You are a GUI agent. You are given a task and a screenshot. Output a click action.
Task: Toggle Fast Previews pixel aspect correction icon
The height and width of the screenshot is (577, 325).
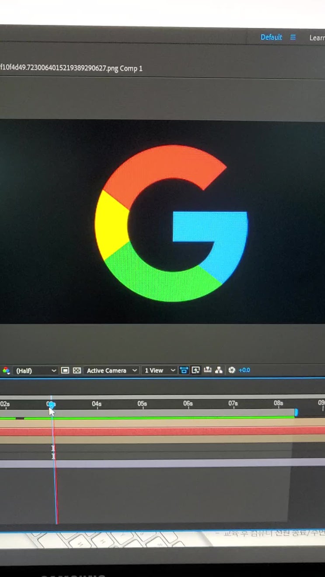coord(184,370)
